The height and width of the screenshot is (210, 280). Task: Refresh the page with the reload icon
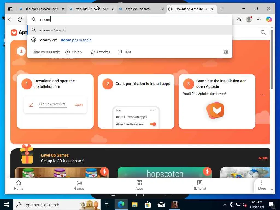pos(20,19)
